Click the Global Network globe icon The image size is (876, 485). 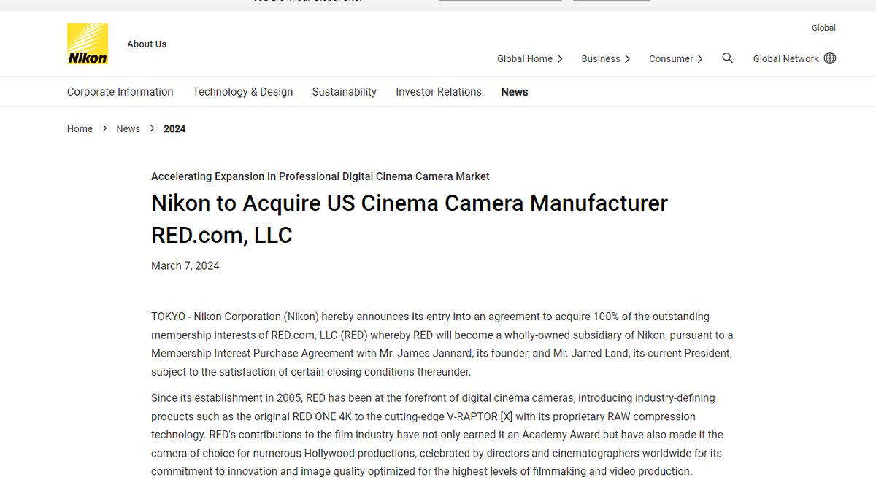point(830,58)
